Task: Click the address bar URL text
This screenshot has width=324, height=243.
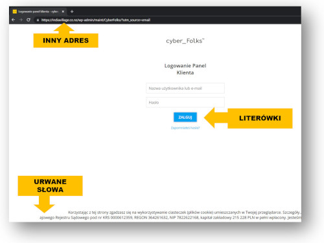Action: point(96,20)
